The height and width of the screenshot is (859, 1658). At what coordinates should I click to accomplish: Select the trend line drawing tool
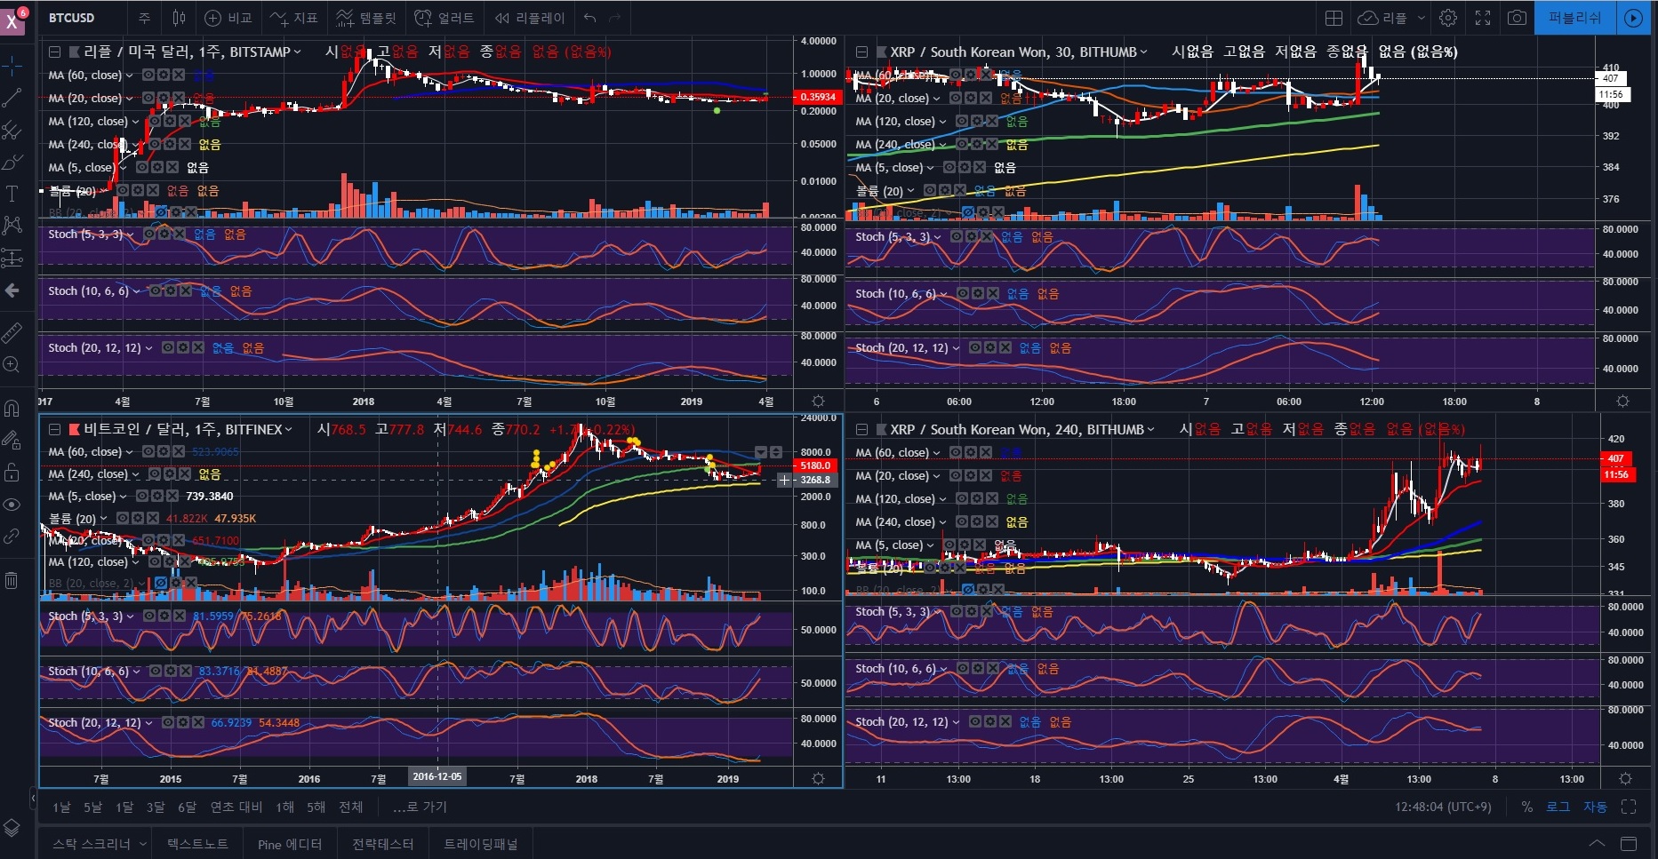click(x=12, y=99)
